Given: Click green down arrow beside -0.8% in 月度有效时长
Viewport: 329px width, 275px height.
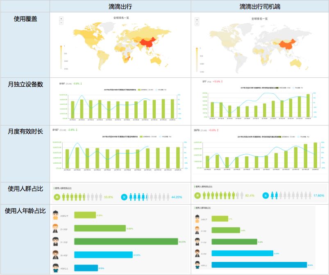Looking at the screenshot, I should (77, 130).
